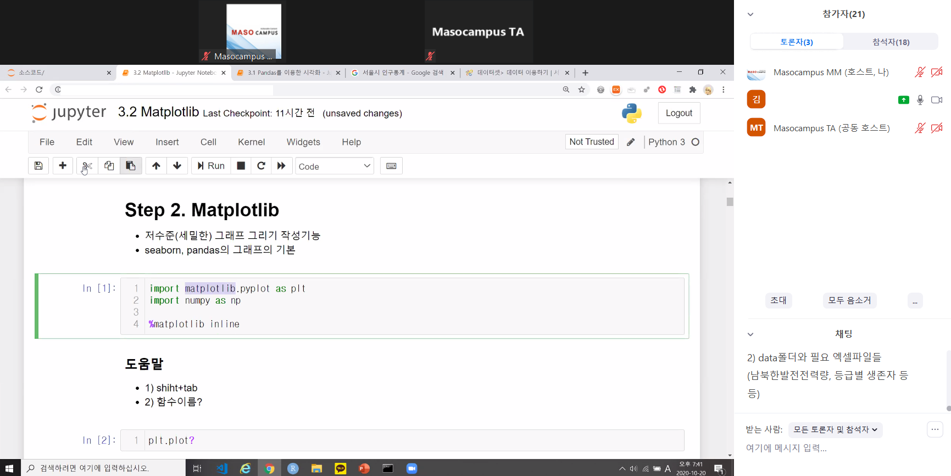This screenshot has height=476, width=951.
Task: Switch to the 참석자(18) tab
Action: 891,42
